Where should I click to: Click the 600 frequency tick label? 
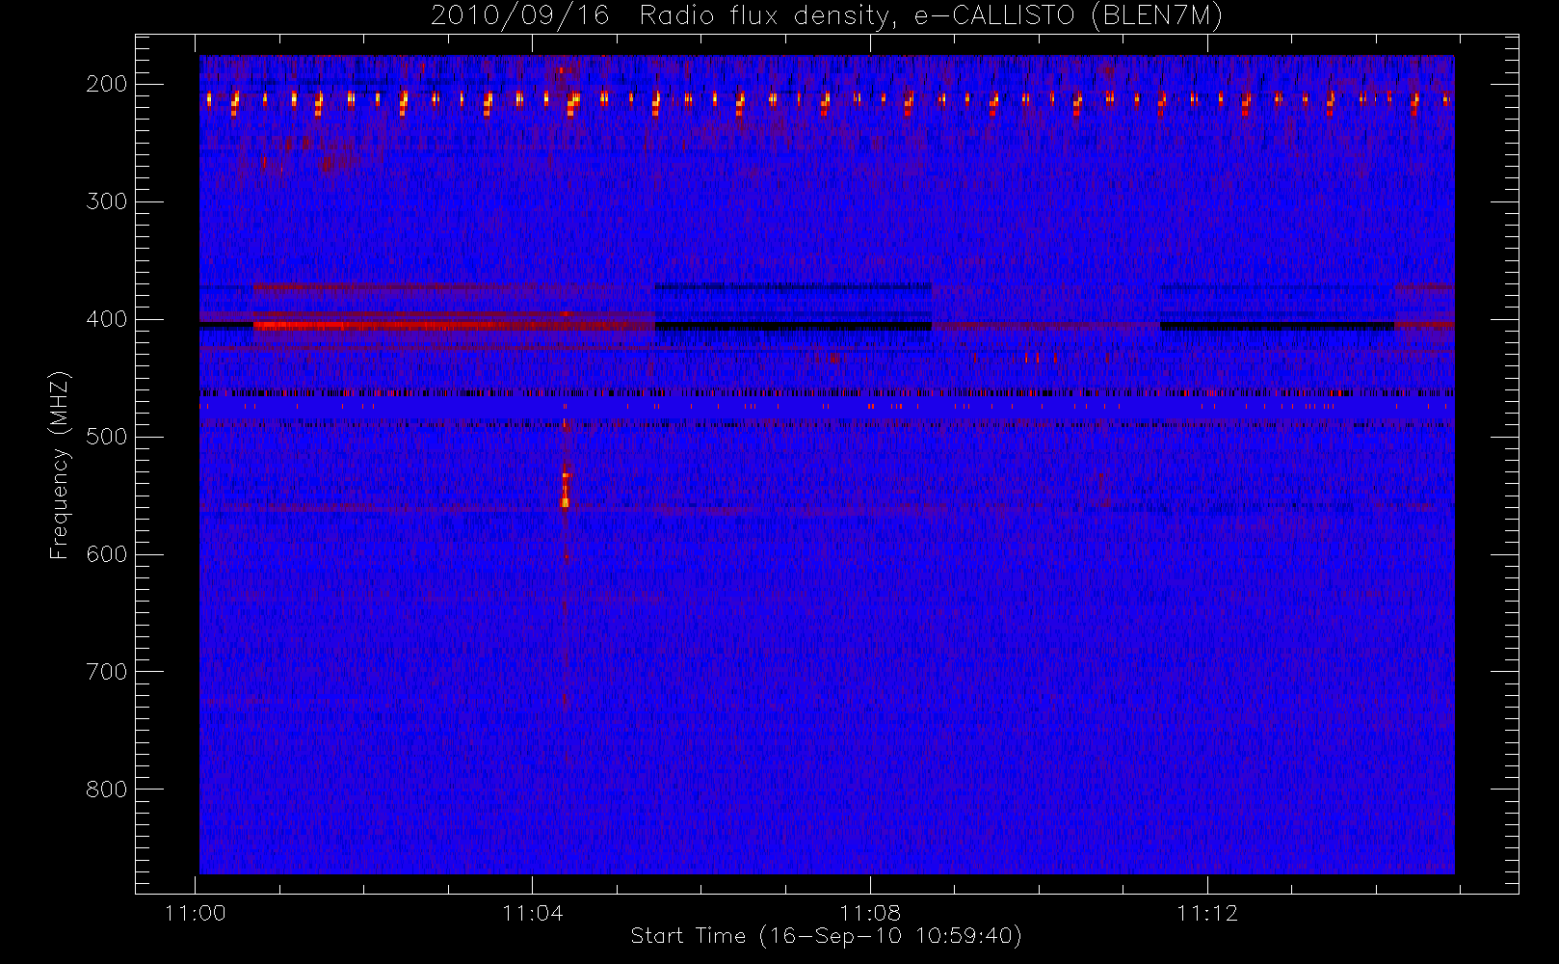[x=107, y=554]
